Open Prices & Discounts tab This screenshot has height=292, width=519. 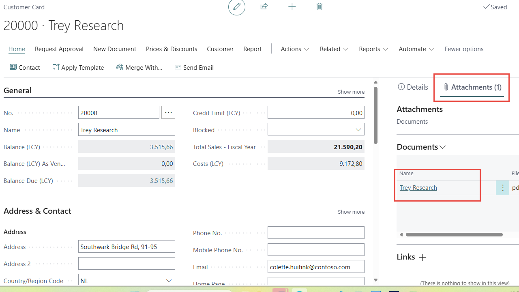[172, 49]
